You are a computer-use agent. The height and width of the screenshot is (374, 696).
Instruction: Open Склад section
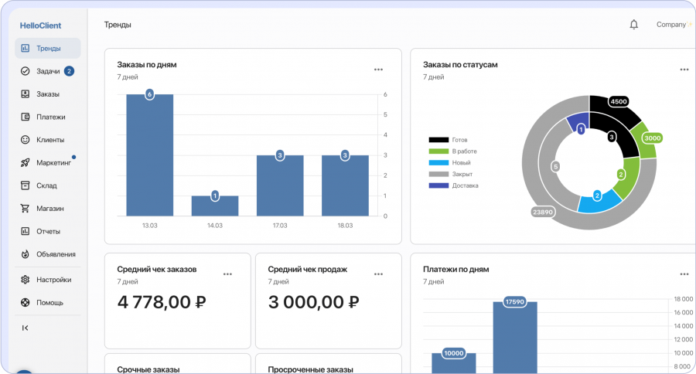48,185
